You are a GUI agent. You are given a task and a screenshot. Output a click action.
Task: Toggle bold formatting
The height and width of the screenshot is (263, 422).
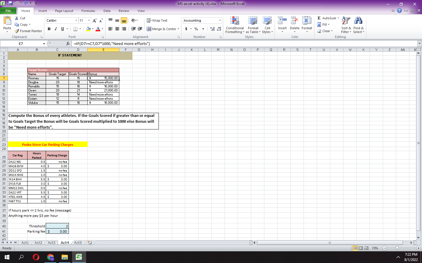pos(49,29)
